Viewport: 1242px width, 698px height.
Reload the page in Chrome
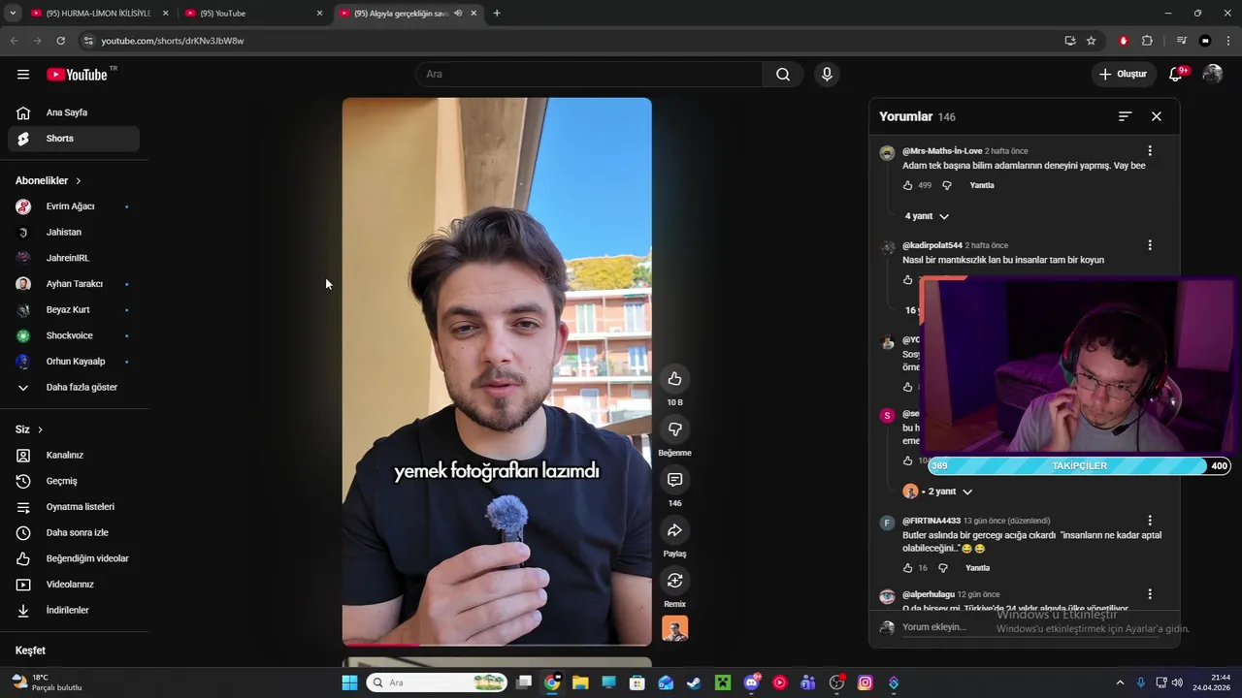tap(60, 41)
